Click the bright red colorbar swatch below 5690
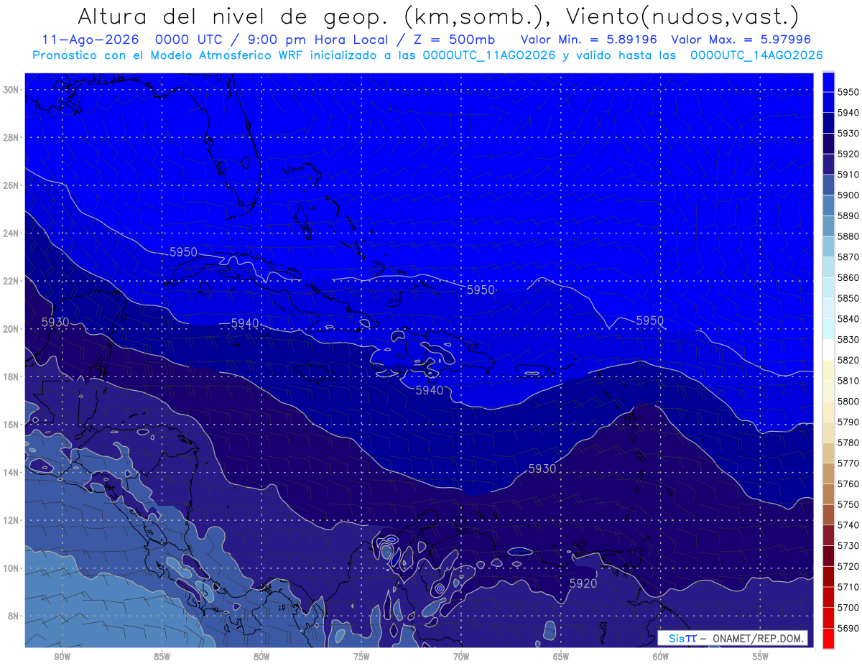The image size is (862, 666). tap(828, 638)
